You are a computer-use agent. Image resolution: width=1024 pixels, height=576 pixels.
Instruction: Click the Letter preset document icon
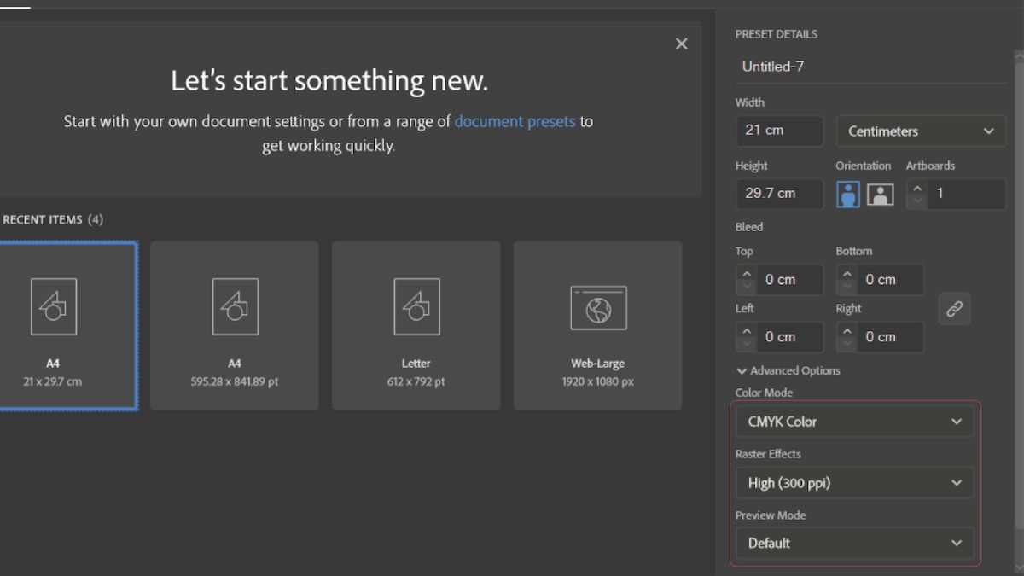416,306
